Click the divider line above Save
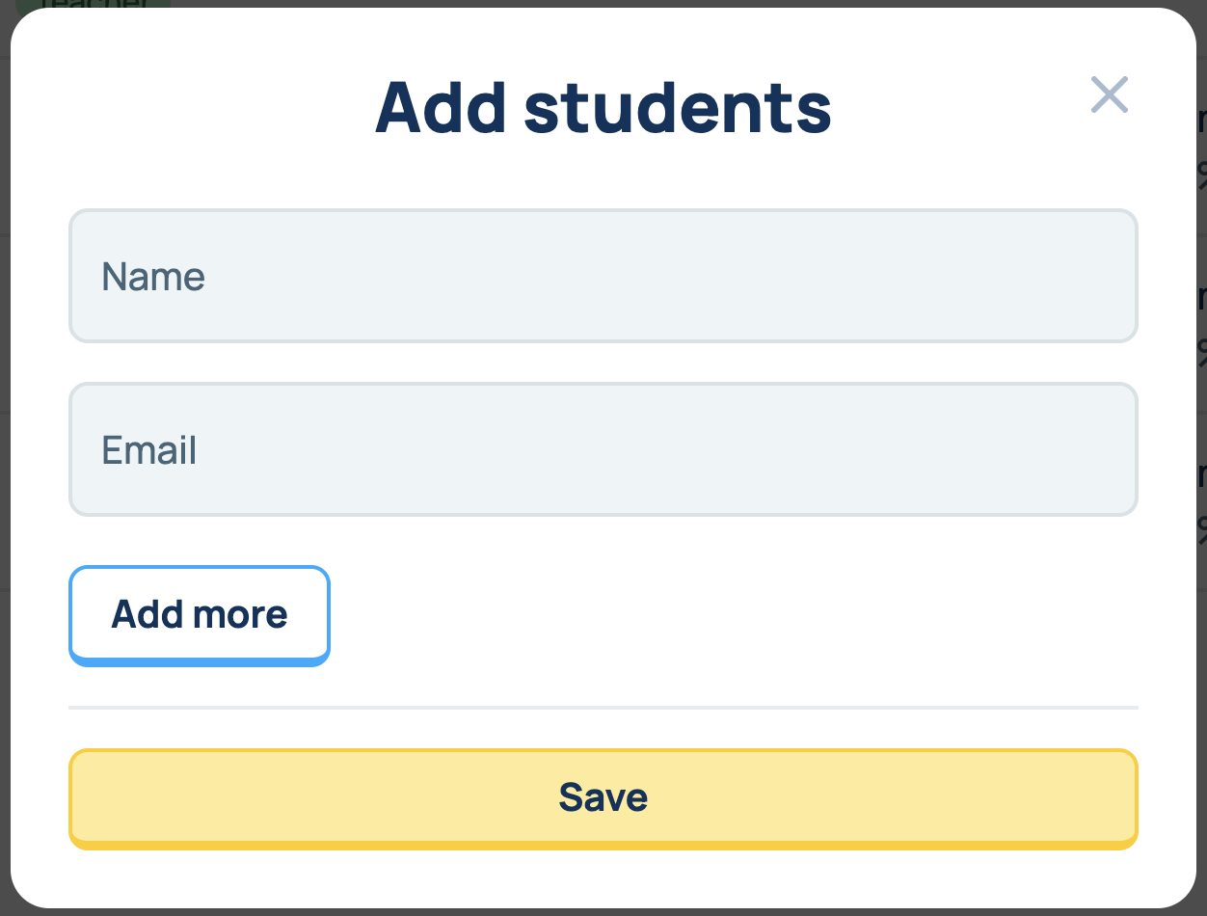The image size is (1207, 916). pyautogui.click(x=603, y=708)
